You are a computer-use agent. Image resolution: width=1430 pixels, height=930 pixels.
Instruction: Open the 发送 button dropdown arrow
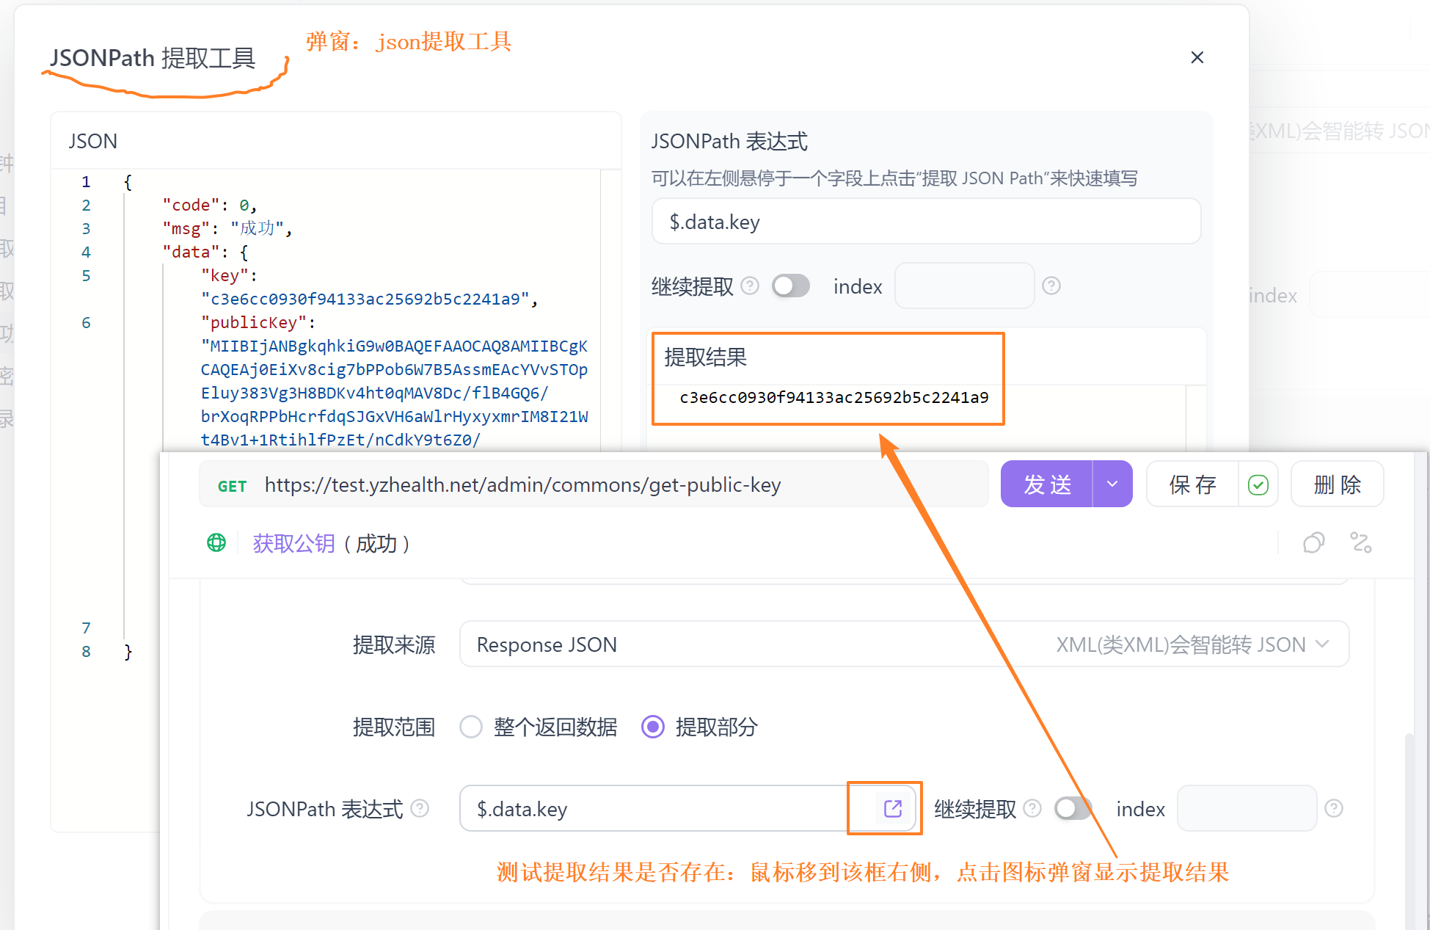click(x=1112, y=484)
